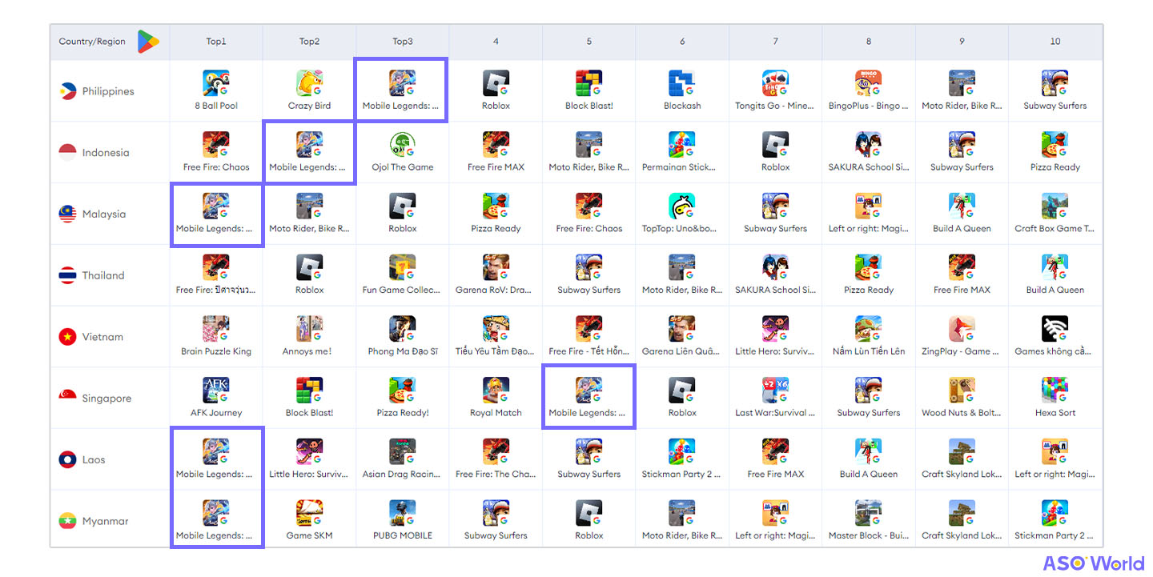Click Wood Nuts & Bolts icon
1153x577 pixels.
(x=962, y=391)
